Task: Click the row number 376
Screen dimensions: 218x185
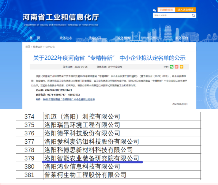Action: 29,133
